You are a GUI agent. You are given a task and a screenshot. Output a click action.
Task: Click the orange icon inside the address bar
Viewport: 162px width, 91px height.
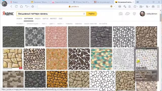[x=111, y=6]
